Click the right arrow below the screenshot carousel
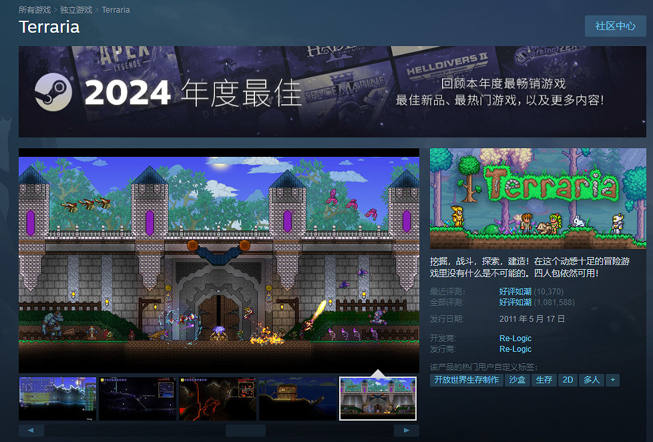This screenshot has width=653, height=442. click(407, 430)
